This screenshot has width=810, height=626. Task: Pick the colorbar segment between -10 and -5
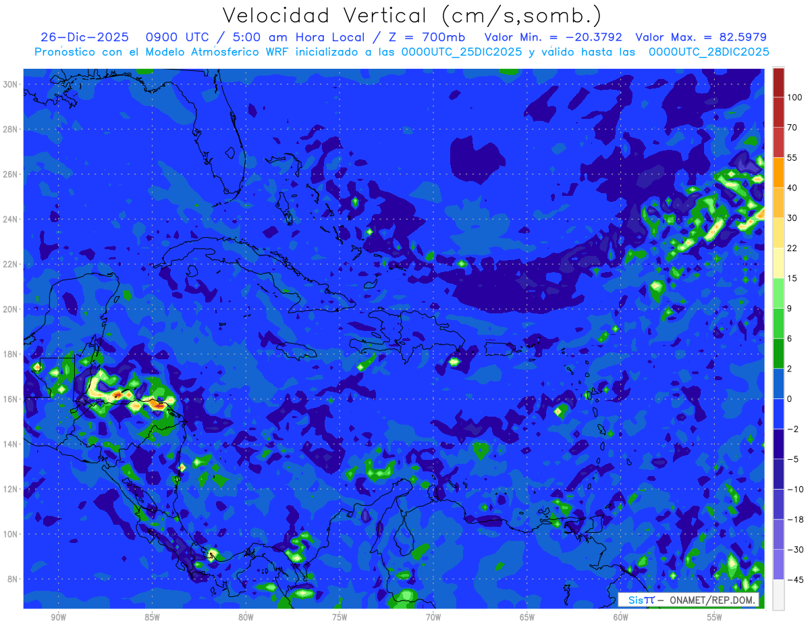778,474
